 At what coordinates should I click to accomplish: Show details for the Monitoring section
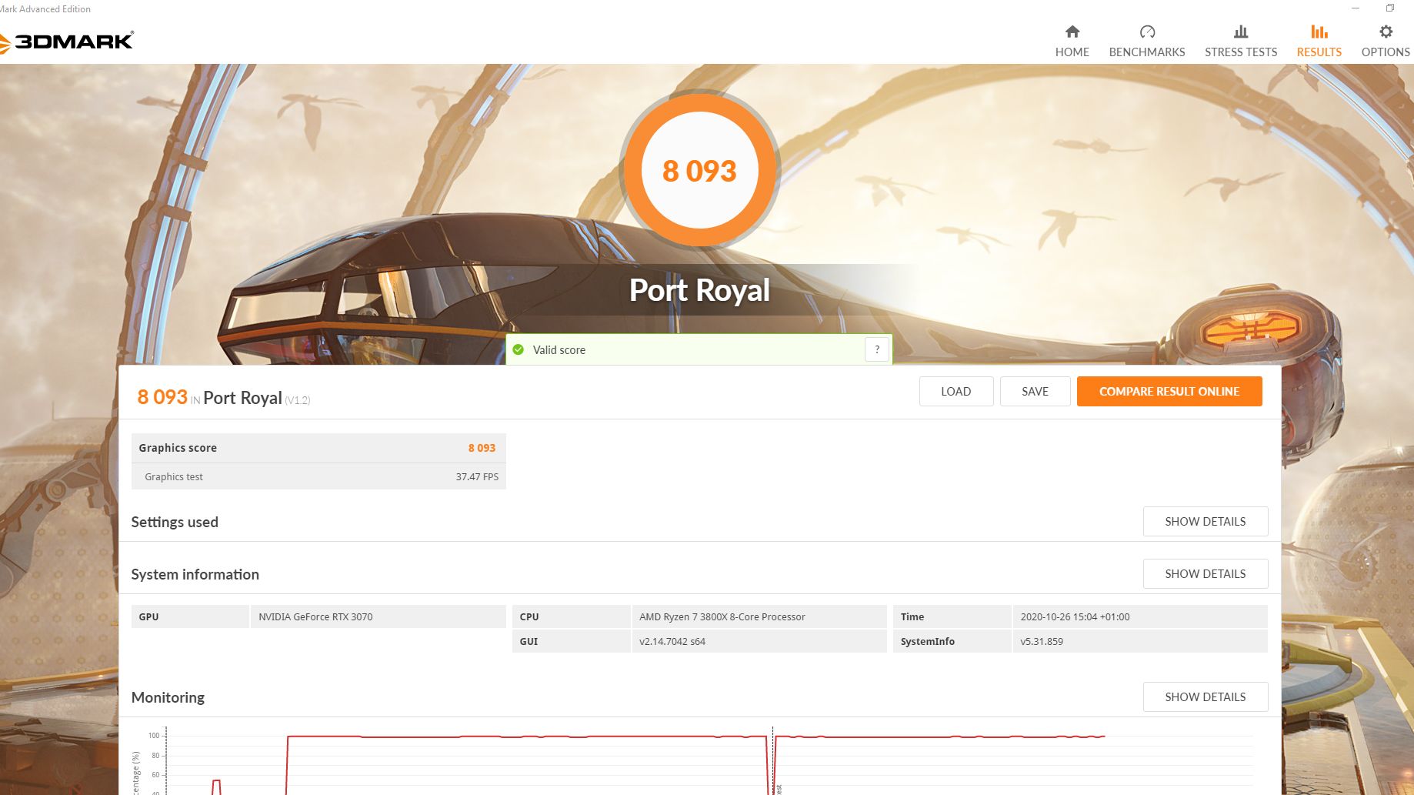(1205, 696)
